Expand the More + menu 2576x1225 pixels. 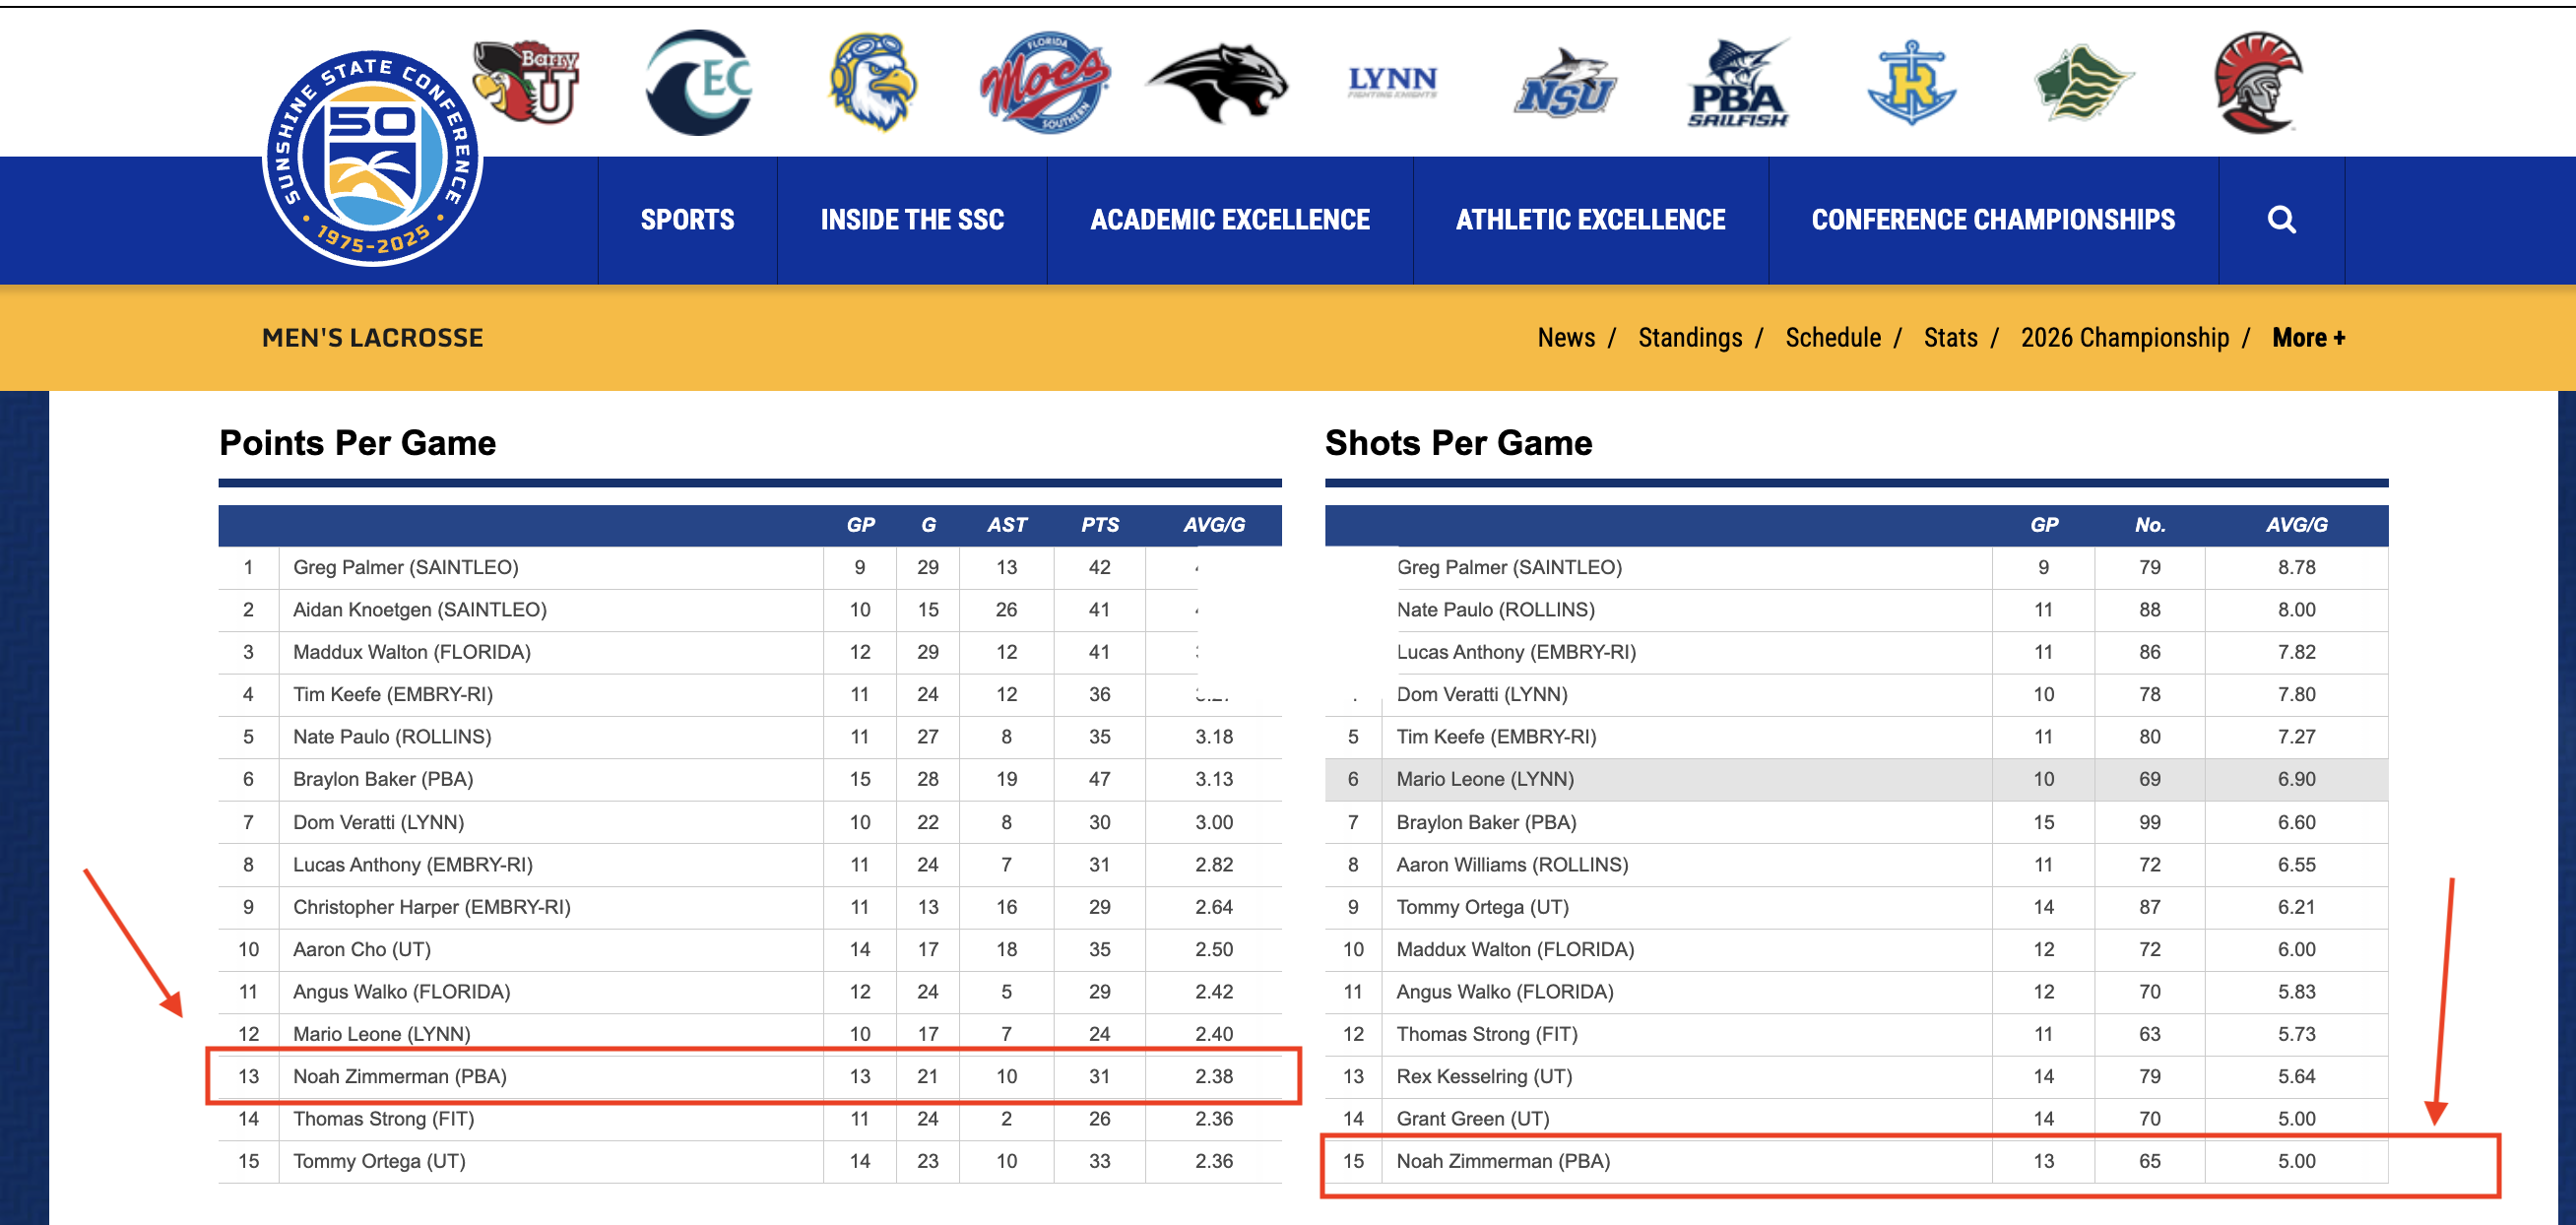2308,338
